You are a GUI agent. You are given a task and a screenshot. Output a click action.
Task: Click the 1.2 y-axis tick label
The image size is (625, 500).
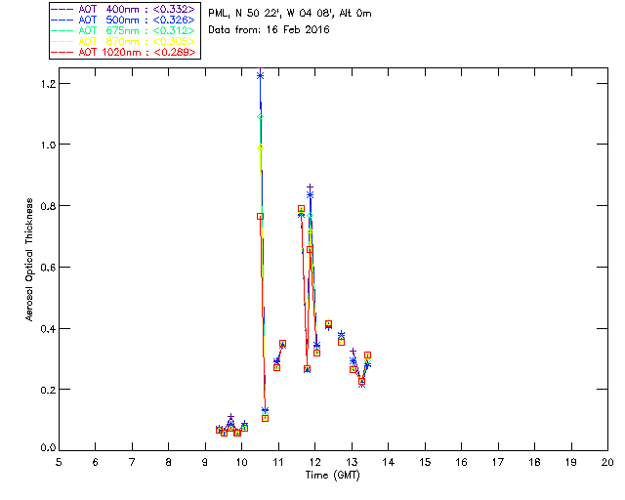click(x=47, y=84)
